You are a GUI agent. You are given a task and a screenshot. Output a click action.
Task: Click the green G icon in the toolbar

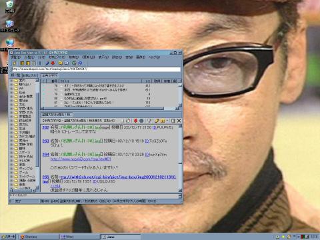[74, 63]
